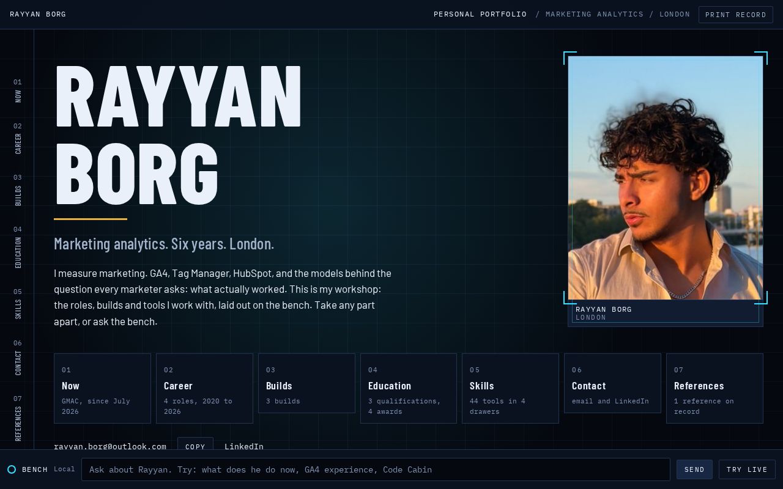Open the 06 Contact card
This screenshot has height=489, width=783.
coord(612,383)
